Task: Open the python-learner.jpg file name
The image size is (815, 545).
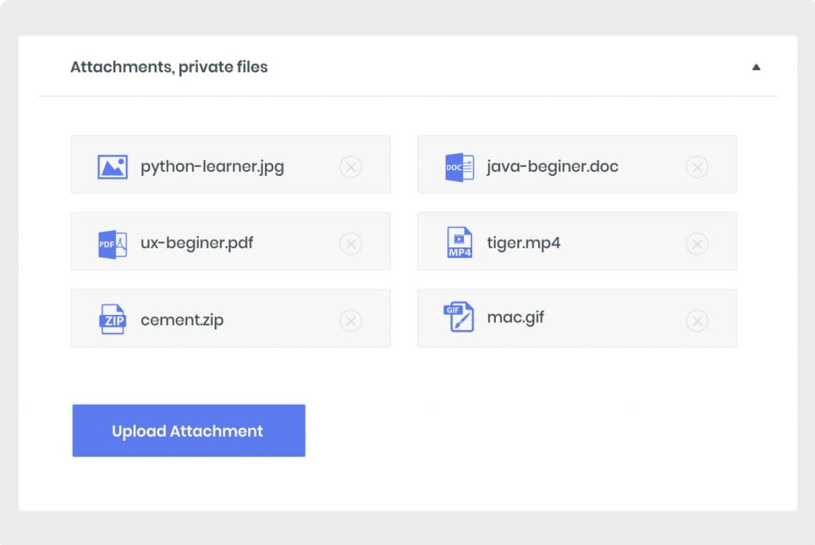Action: tap(212, 167)
